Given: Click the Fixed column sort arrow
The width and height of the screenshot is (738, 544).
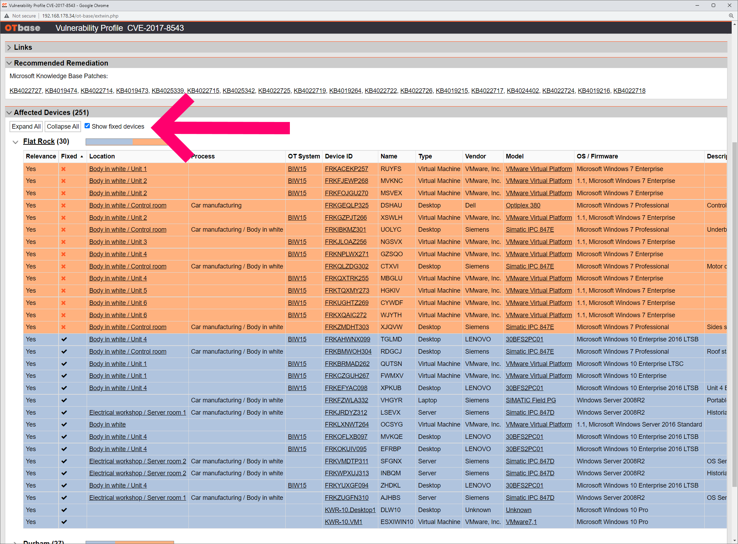Looking at the screenshot, I should (x=82, y=156).
